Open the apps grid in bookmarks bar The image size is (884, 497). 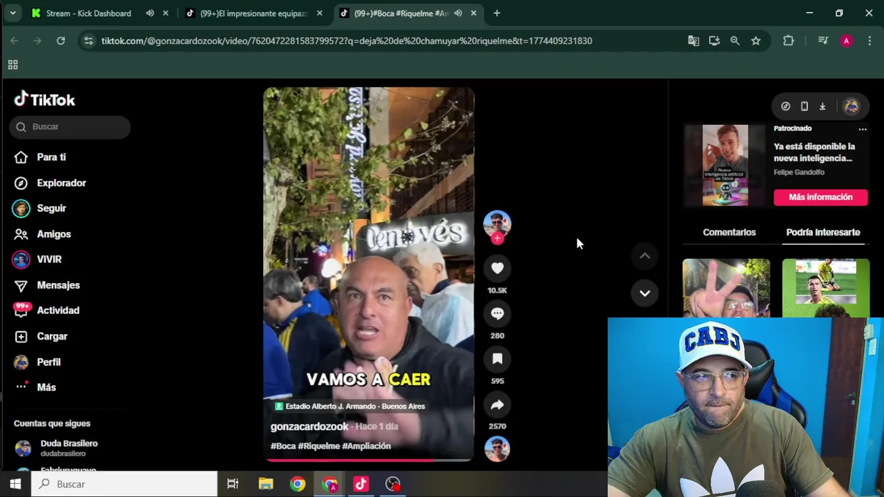click(x=12, y=65)
